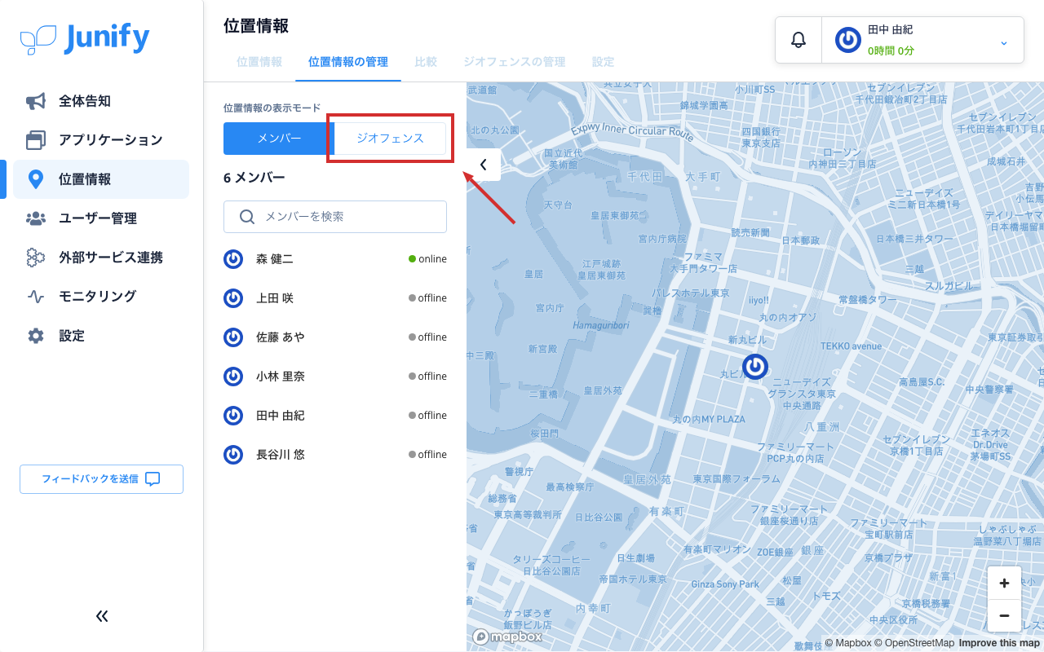The width and height of the screenshot is (1044, 652).
Task: Open 全体告知 in the sidebar
Action: 101,101
